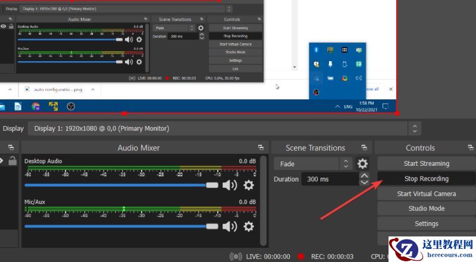Screen dimensions: 476x262
Task: Click preview Duration stepper arrows
Action: 202,36
